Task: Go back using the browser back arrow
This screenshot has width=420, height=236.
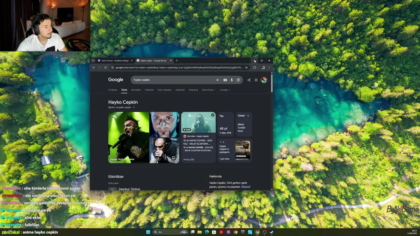Action: coord(94,68)
